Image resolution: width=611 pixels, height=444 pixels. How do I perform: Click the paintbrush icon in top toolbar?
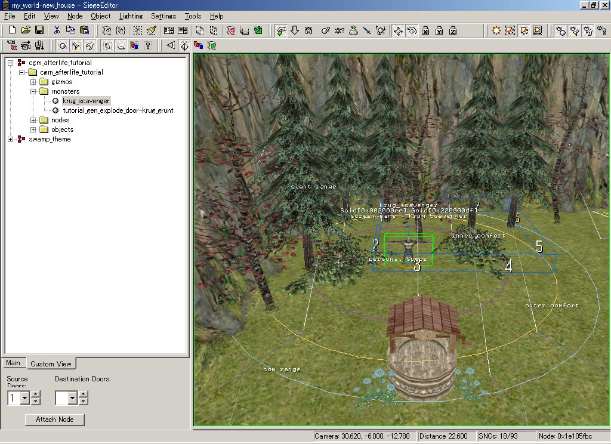[152, 30]
